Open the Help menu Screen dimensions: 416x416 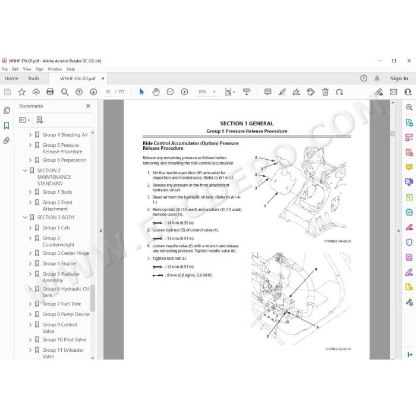coord(71,69)
